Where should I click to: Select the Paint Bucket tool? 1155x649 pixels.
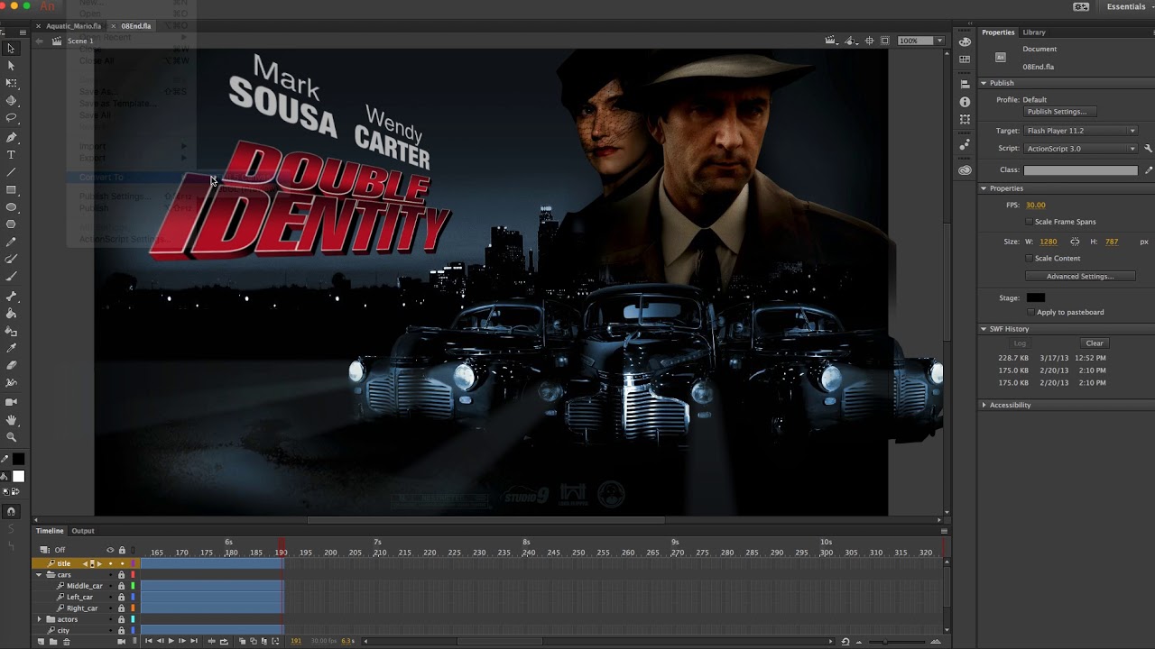(11, 313)
